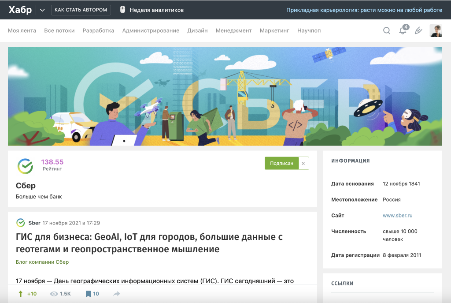Expand the Хабр services dropdown arrow
This screenshot has width=451, height=303.
42,10
